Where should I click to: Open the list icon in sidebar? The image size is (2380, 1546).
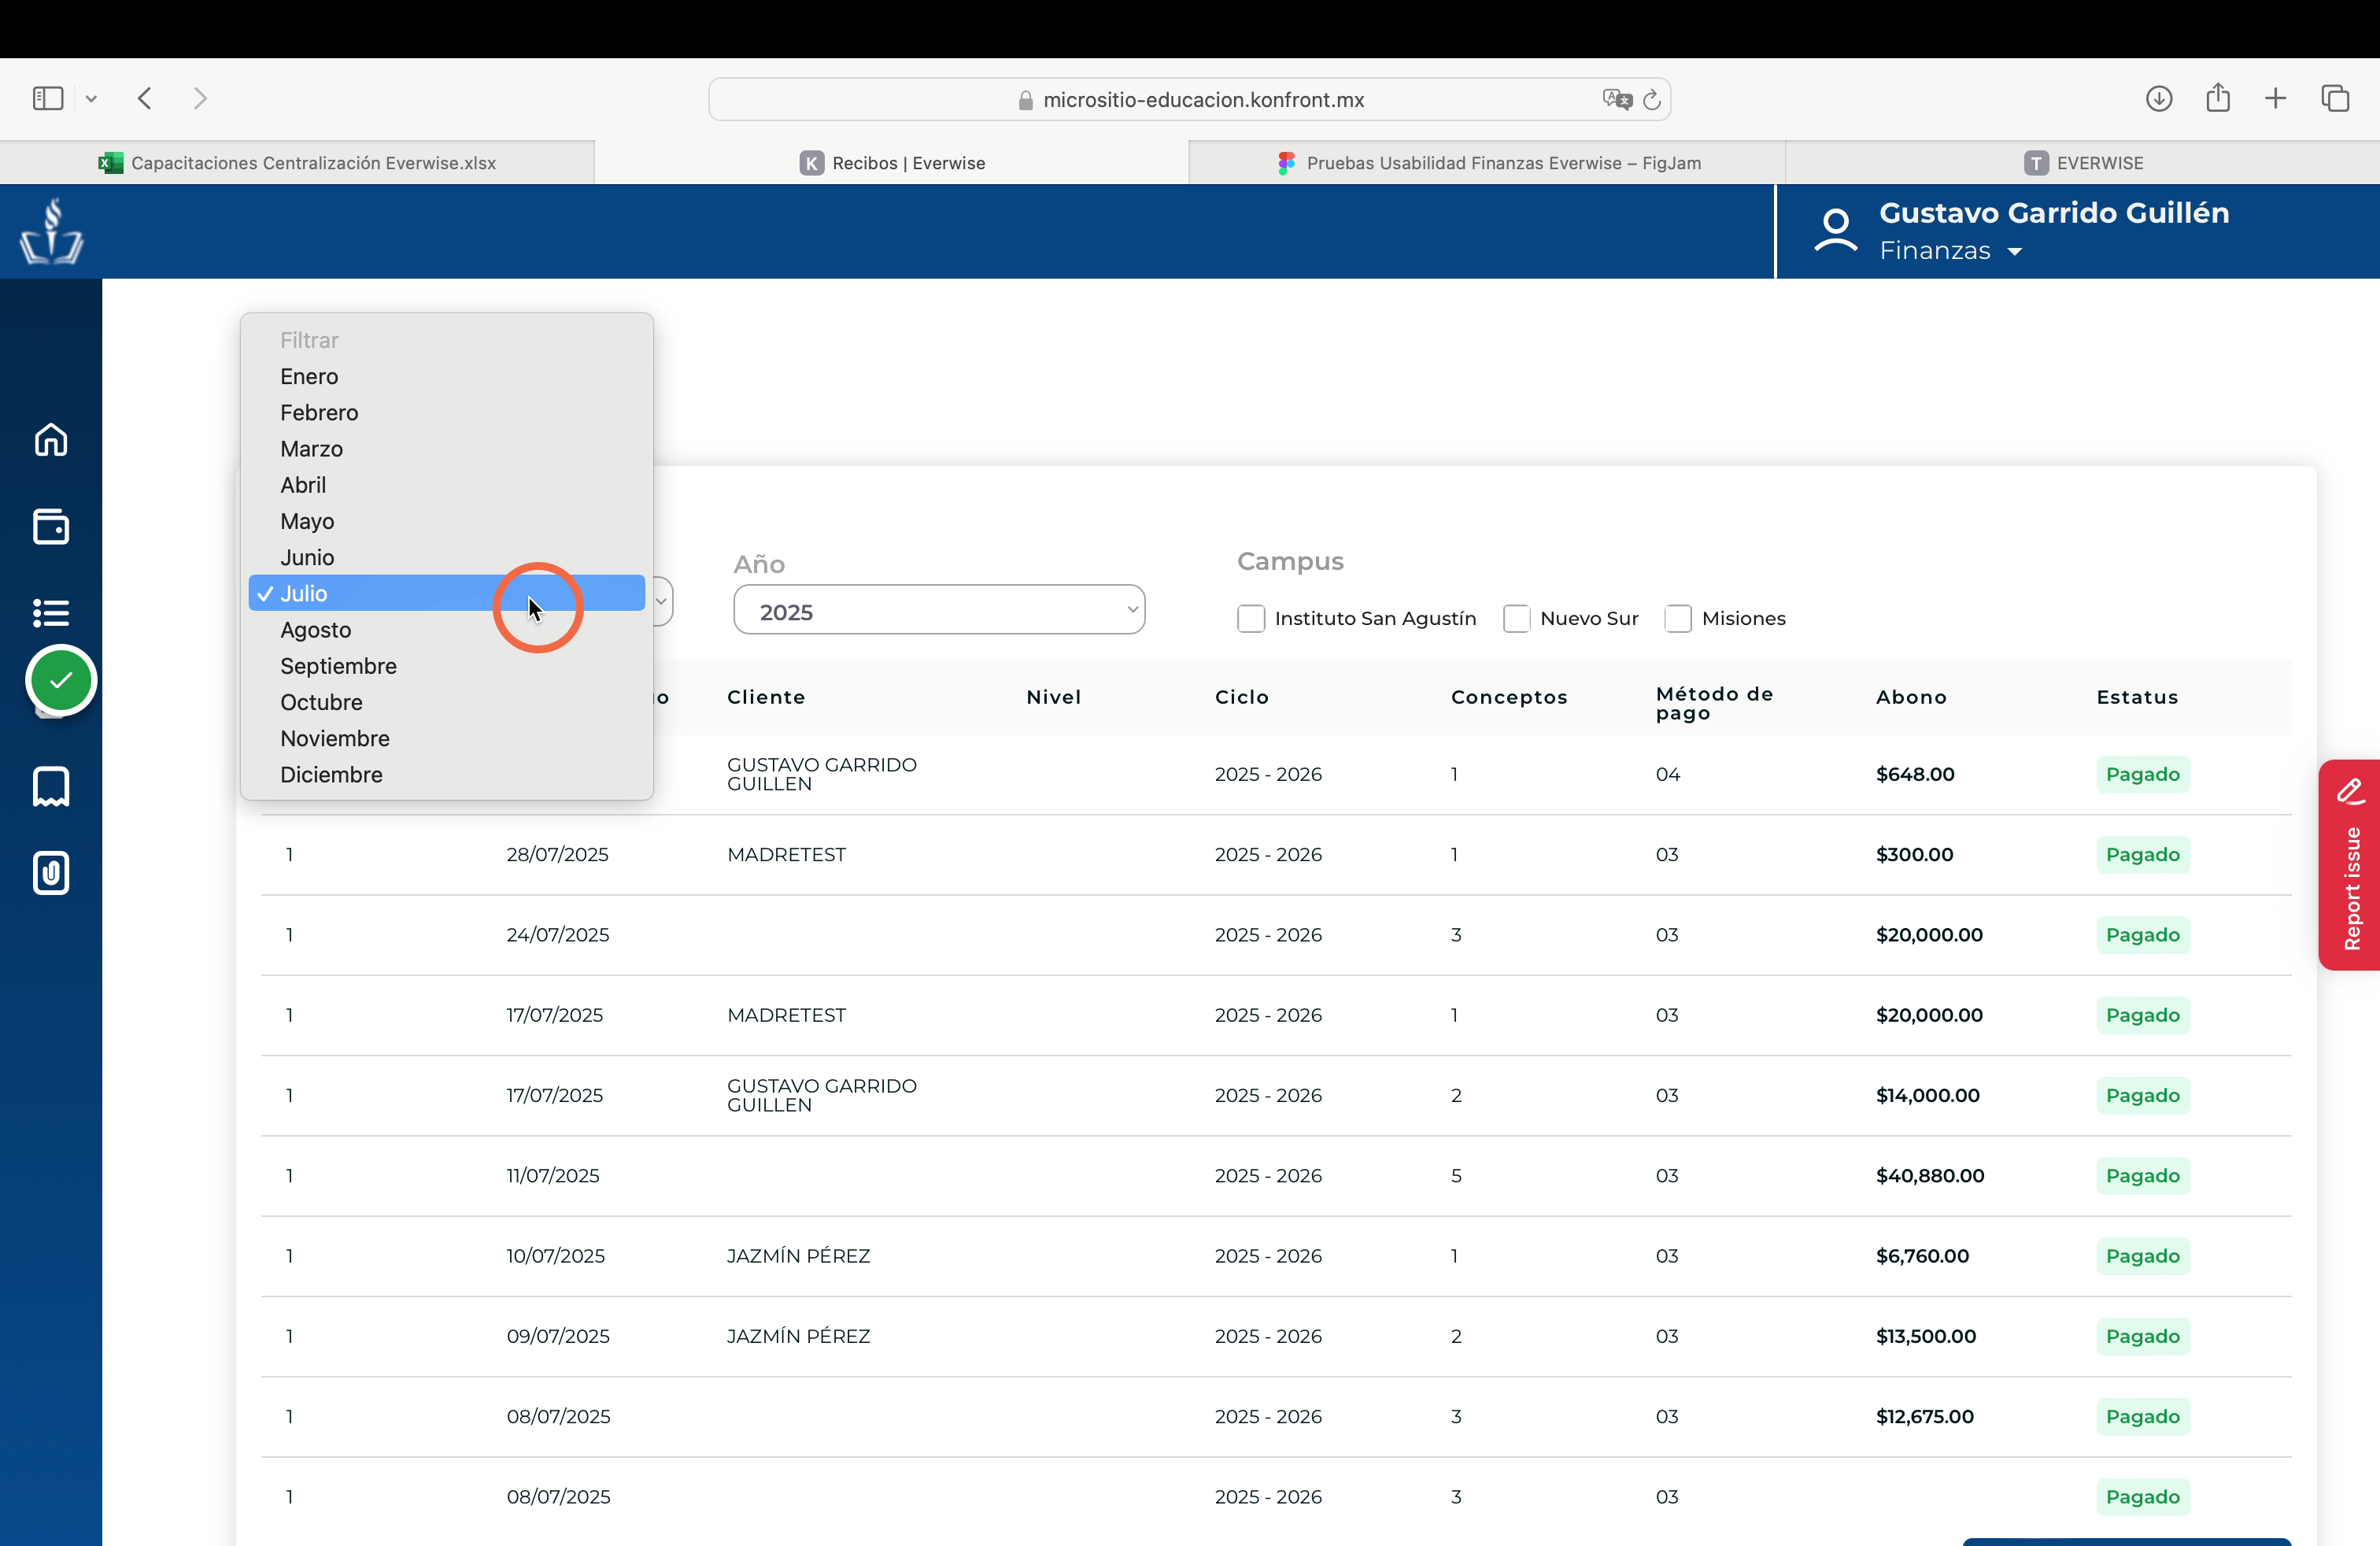[51, 612]
